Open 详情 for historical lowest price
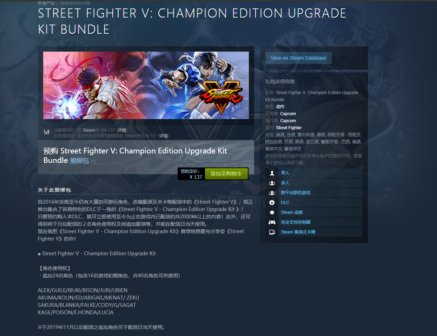This screenshot has width=437, height=336. pos(164,136)
